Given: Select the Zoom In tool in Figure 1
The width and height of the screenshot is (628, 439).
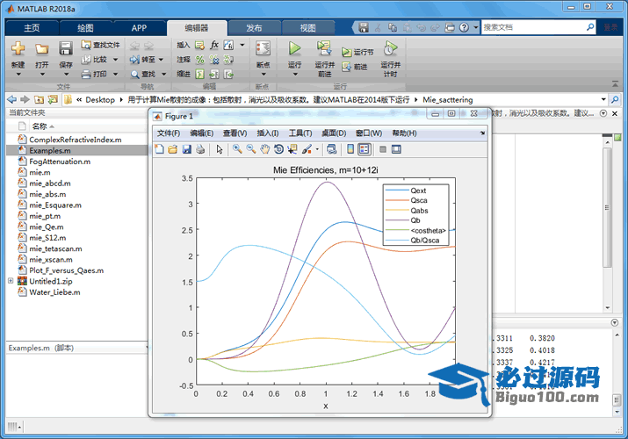Looking at the screenshot, I should pos(237,149).
